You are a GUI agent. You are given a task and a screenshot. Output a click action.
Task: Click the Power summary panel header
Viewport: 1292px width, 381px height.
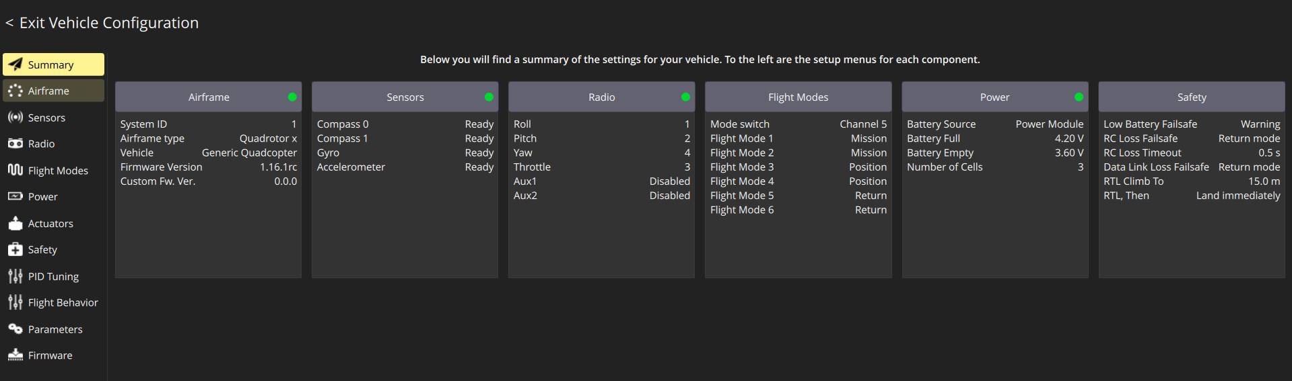(x=994, y=97)
